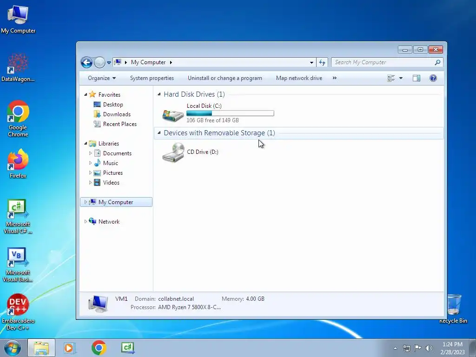Select the Microsoft Visual C# desktop shortcut
The width and height of the screenshot is (476, 357).
[x=18, y=217]
